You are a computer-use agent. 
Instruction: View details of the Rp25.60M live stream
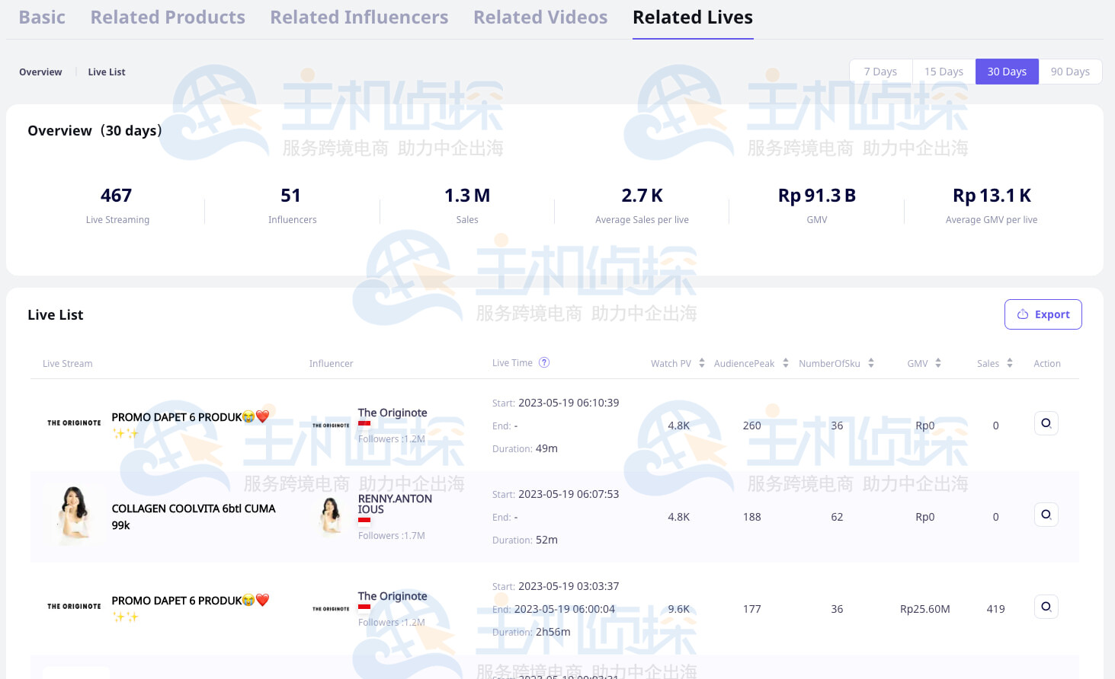[1046, 607]
